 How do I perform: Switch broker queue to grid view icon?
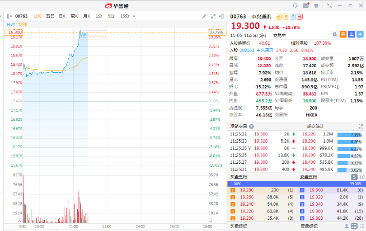point(362,226)
